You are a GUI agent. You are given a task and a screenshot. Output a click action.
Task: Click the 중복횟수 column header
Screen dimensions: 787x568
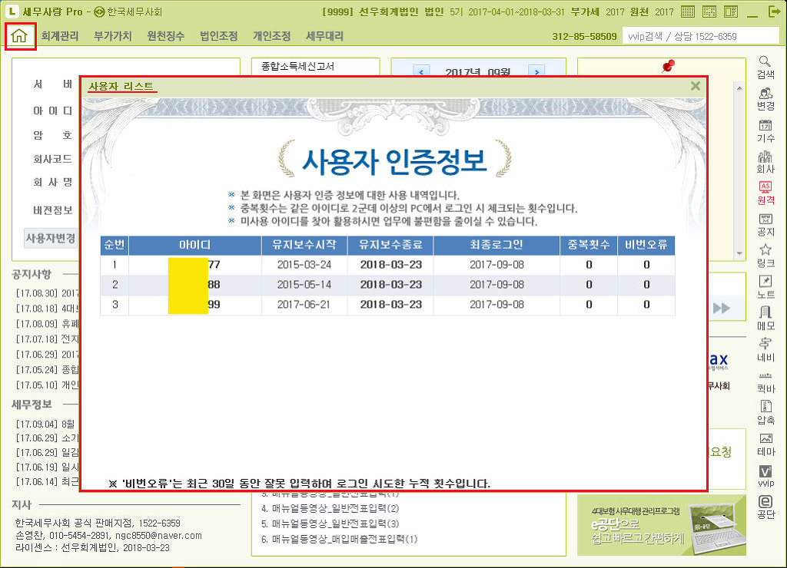[589, 245]
